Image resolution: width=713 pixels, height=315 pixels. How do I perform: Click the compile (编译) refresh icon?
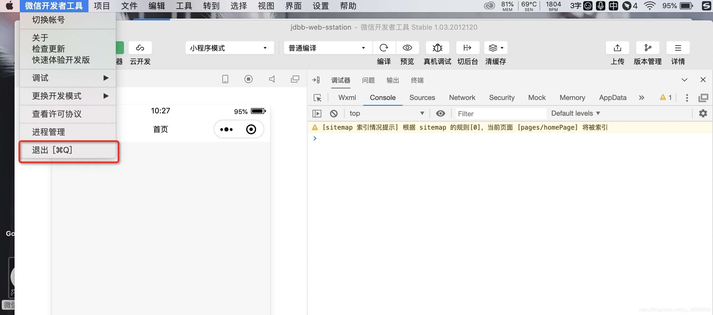384,48
